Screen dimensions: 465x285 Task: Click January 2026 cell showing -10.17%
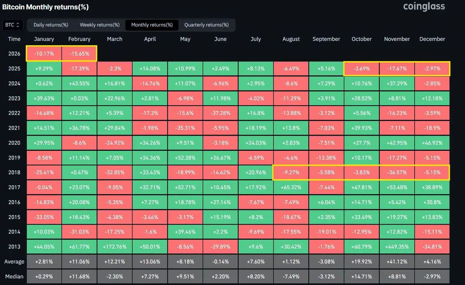click(44, 54)
